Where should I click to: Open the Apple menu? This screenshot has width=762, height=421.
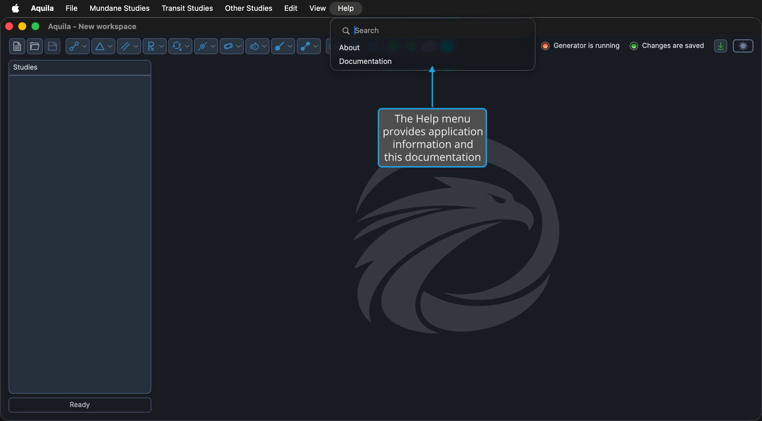pyautogui.click(x=15, y=9)
